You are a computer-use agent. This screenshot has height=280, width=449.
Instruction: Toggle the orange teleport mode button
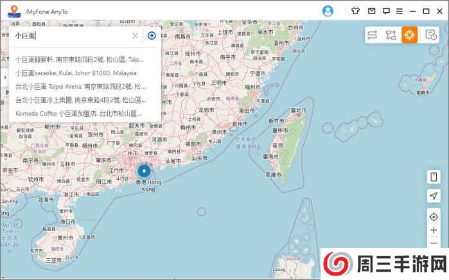(x=410, y=35)
